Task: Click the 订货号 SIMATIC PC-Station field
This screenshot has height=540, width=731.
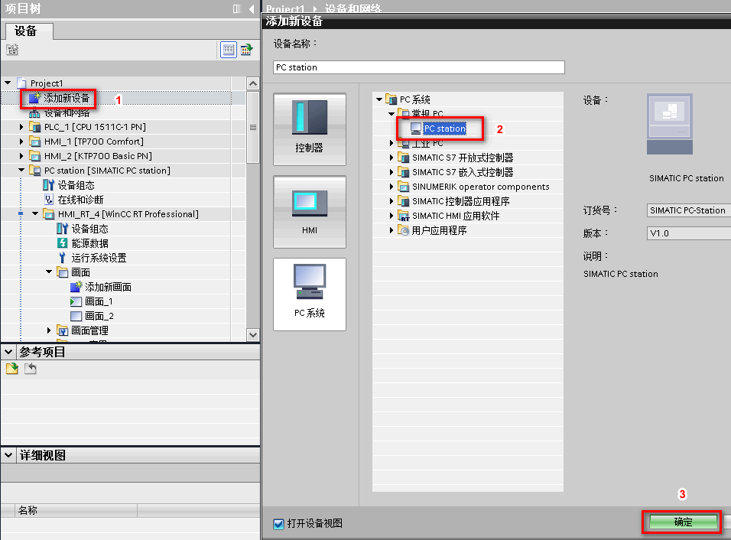Action: click(689, 210)
